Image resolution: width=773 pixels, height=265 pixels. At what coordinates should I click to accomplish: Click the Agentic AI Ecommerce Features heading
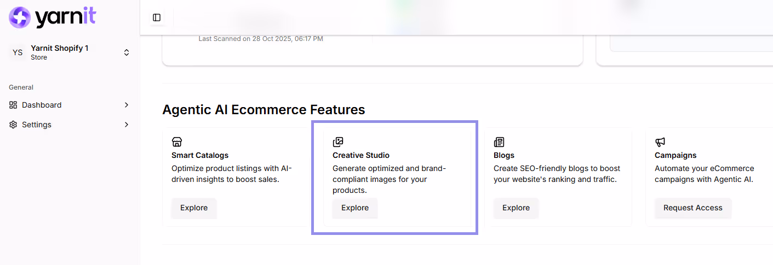pyautogui.click(x=264, y=109)
